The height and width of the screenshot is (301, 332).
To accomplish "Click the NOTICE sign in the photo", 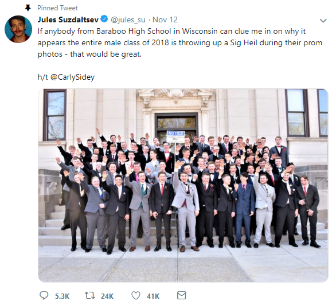I will click(176, 136).
